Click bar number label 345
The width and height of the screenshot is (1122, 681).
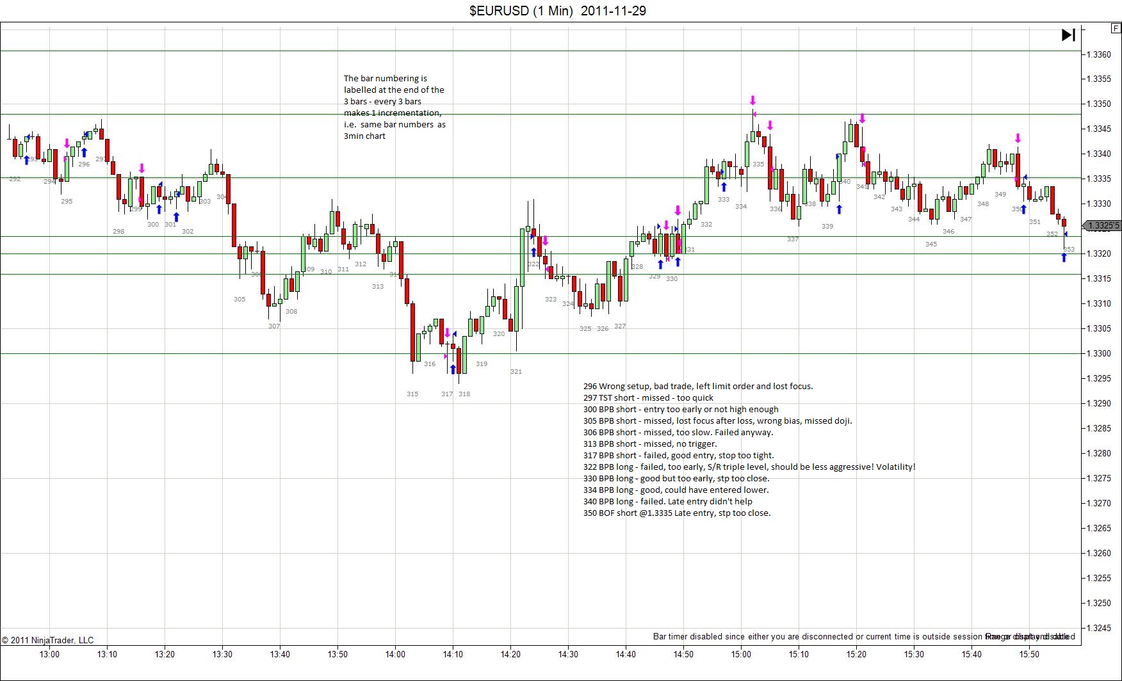pyautogui.click(x=931, y=244)
